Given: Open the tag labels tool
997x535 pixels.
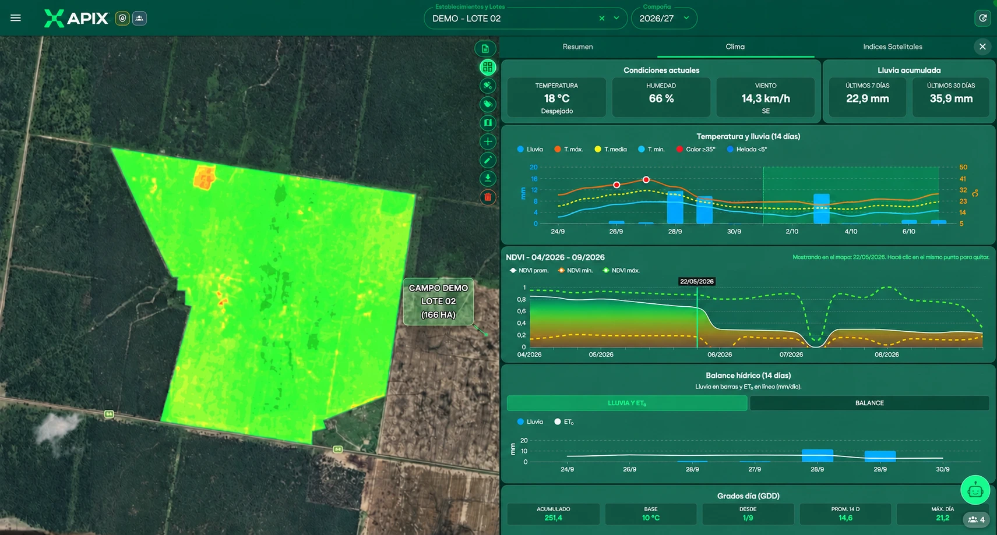Looking at the screenshot, I should pyautogui.click(x=488, y=104).
